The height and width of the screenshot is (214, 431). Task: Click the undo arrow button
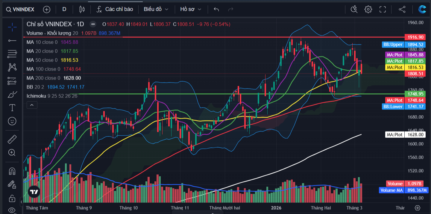216,9
